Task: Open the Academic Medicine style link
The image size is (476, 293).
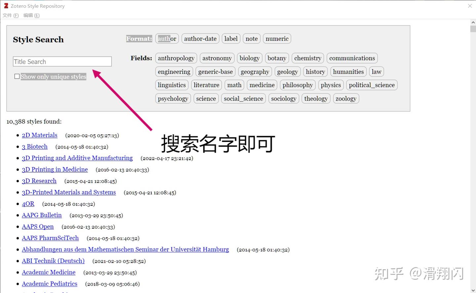Action: point(49,272)
